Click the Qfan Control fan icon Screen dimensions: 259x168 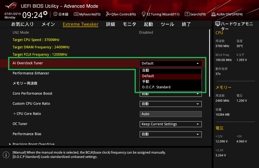pyautogui.click(x=108, y=14)
